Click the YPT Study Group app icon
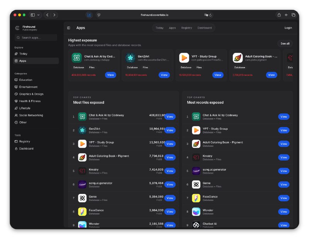 (184, 58)
